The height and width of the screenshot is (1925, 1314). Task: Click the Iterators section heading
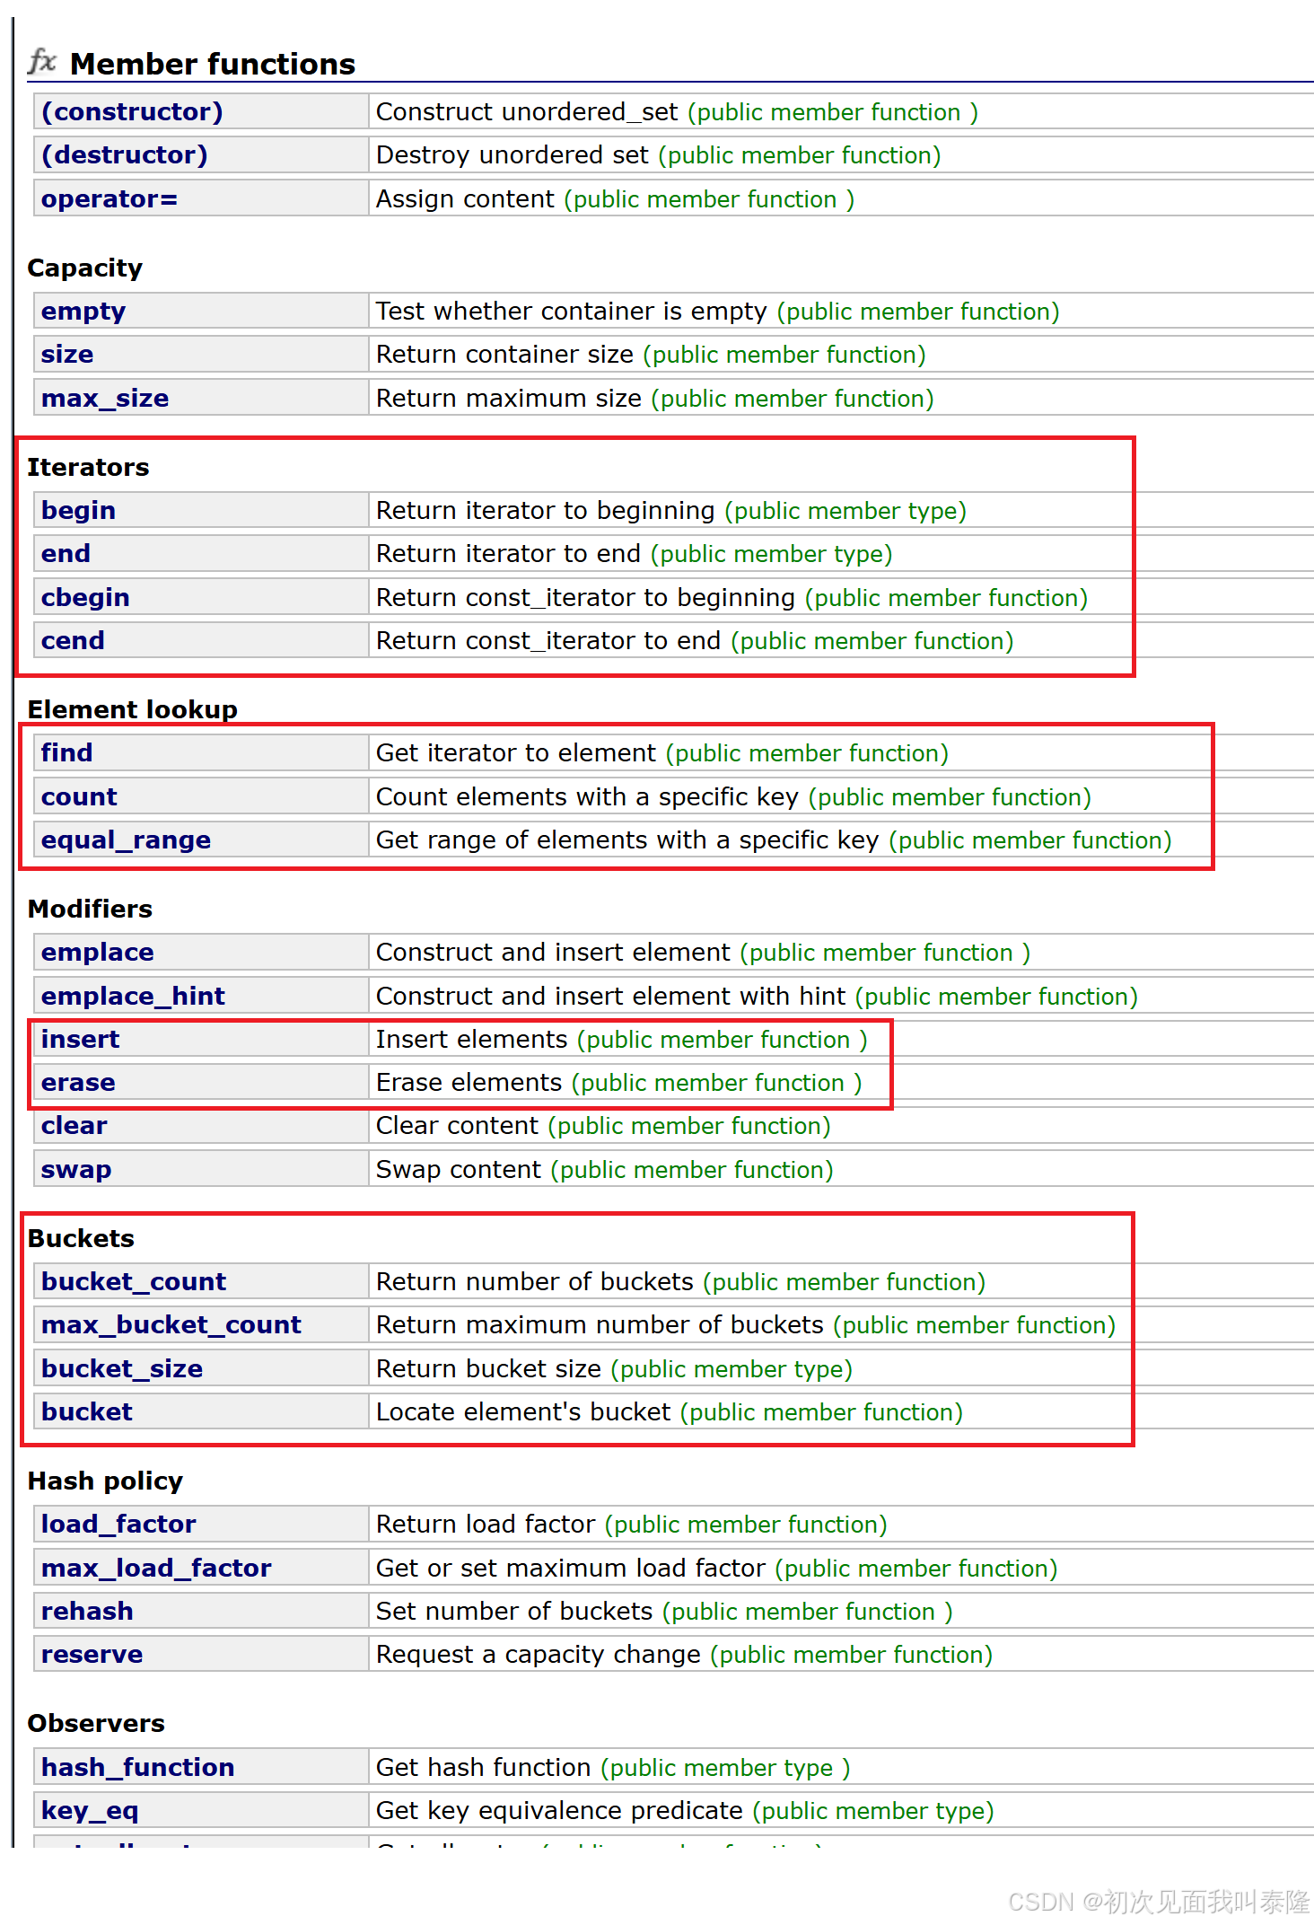click(88, 467)
